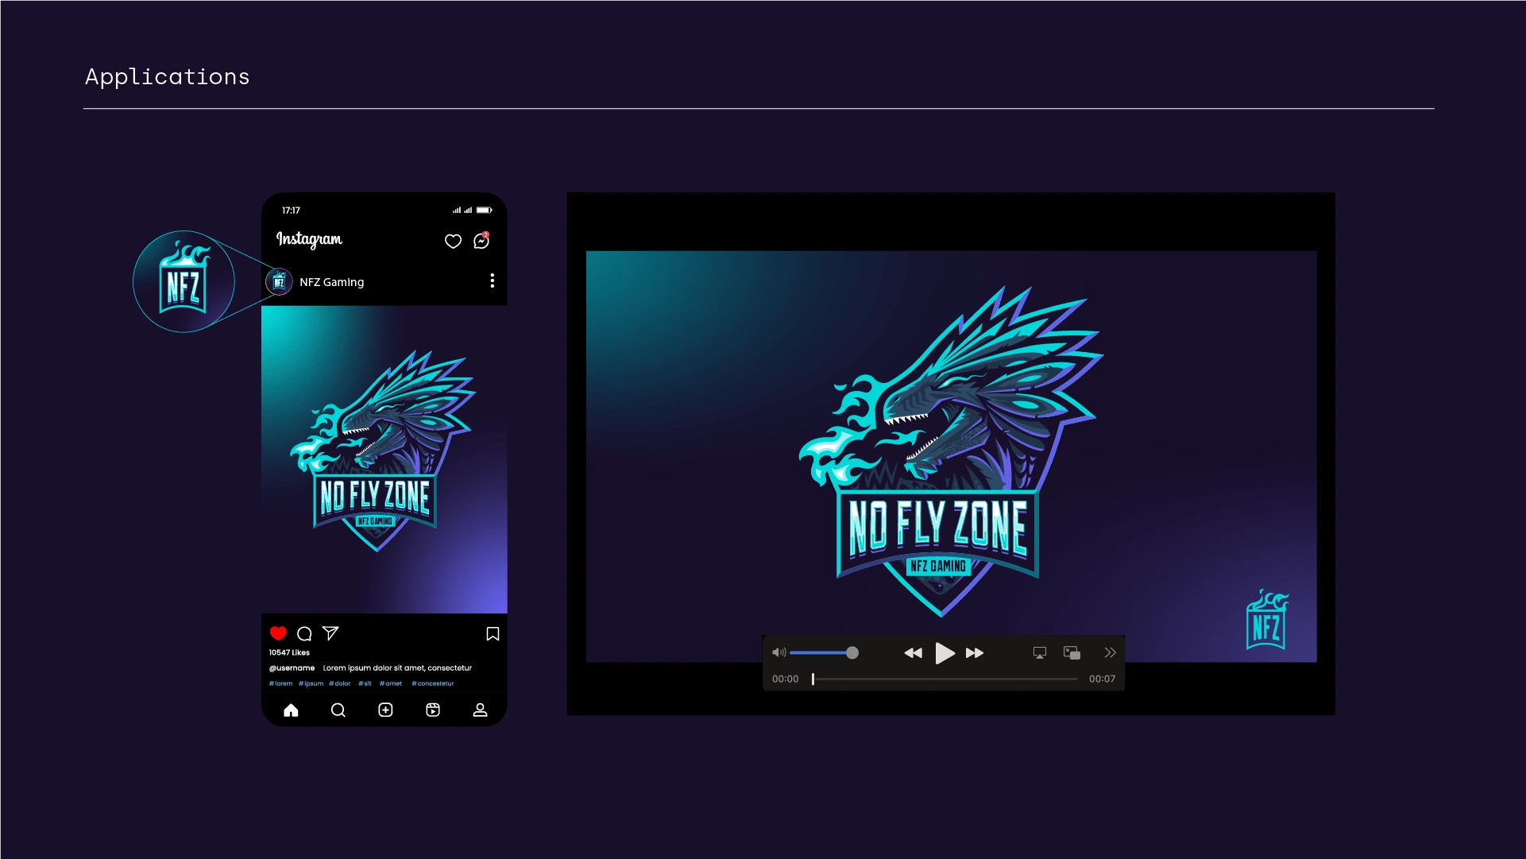The width and height of the screenshot is (1526, 859).
Task: Share post with paper plane icon
Action: pyautogui.click(x=330, y=633)
